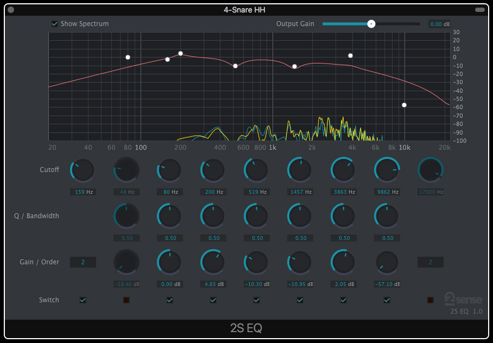The height and width of the screenshot is (343, 493).
Task: Enable the 48 Hz band switch
Action: coord(127,300)
